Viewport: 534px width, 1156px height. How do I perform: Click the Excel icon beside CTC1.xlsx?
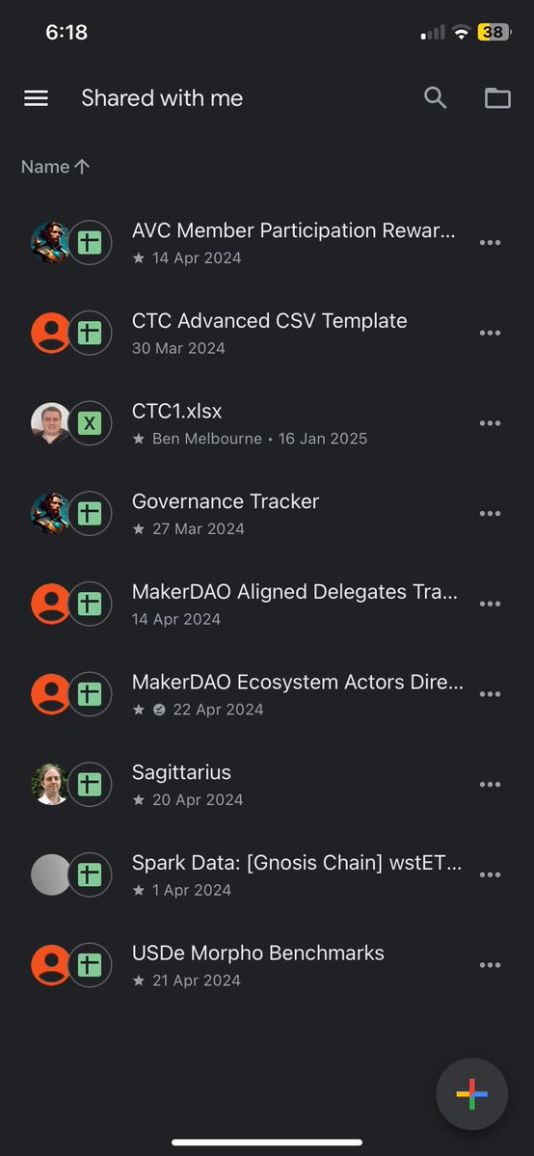pyautogui.click(x=90, y=423)
